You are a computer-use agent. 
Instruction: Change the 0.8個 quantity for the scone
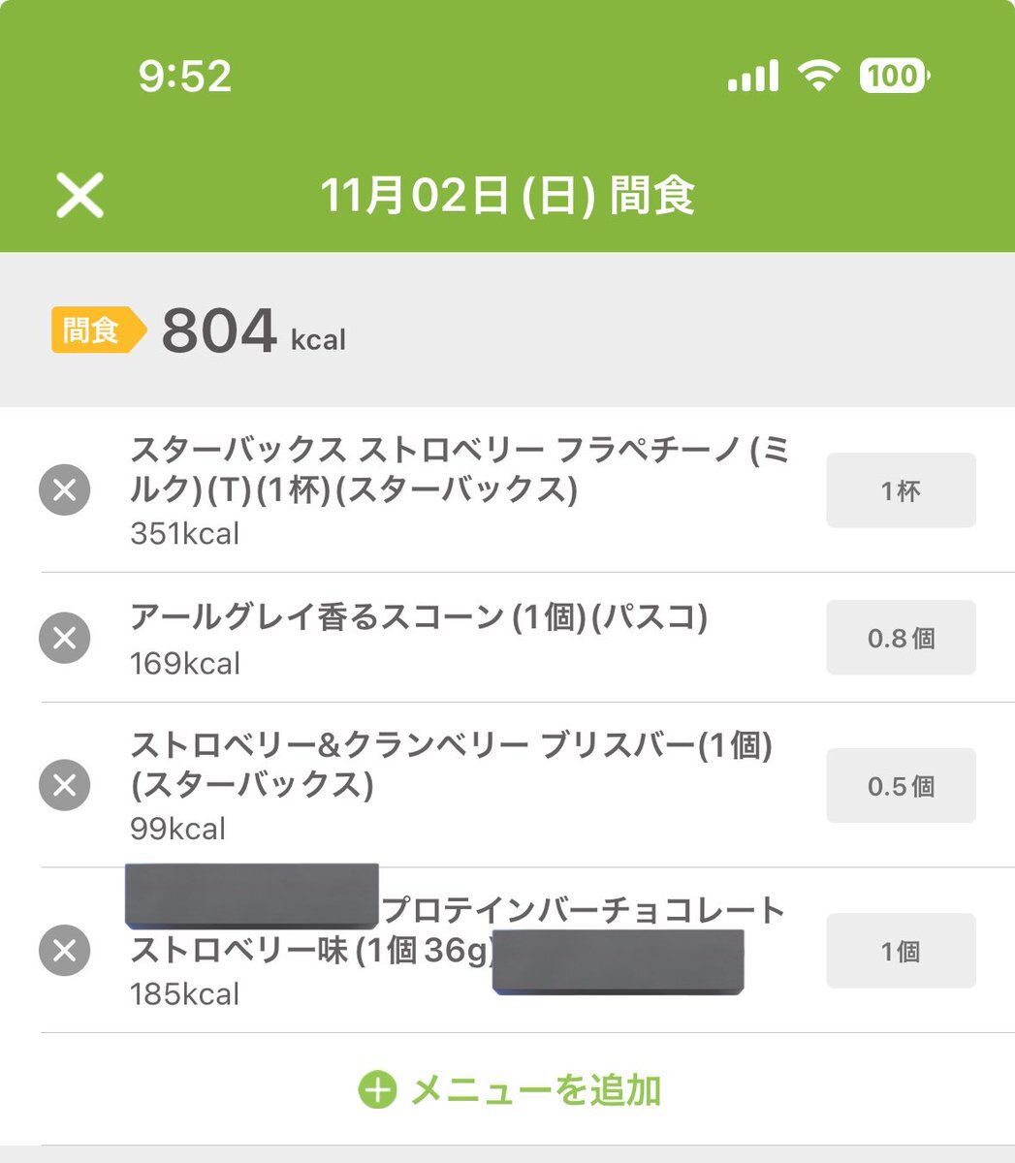click(901, 638)
